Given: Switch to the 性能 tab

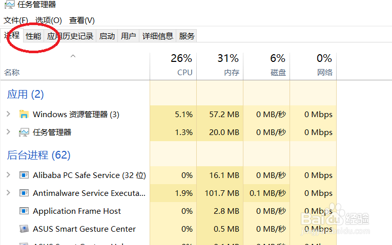Looking at the screenshot, I should (33, 36).
